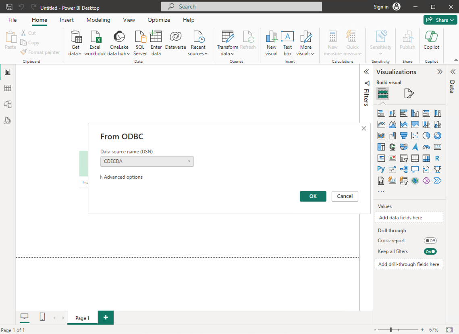Select the Python visual icon
Image resolution: width=459 pixels, height=334 pixels.
point(381,169)
